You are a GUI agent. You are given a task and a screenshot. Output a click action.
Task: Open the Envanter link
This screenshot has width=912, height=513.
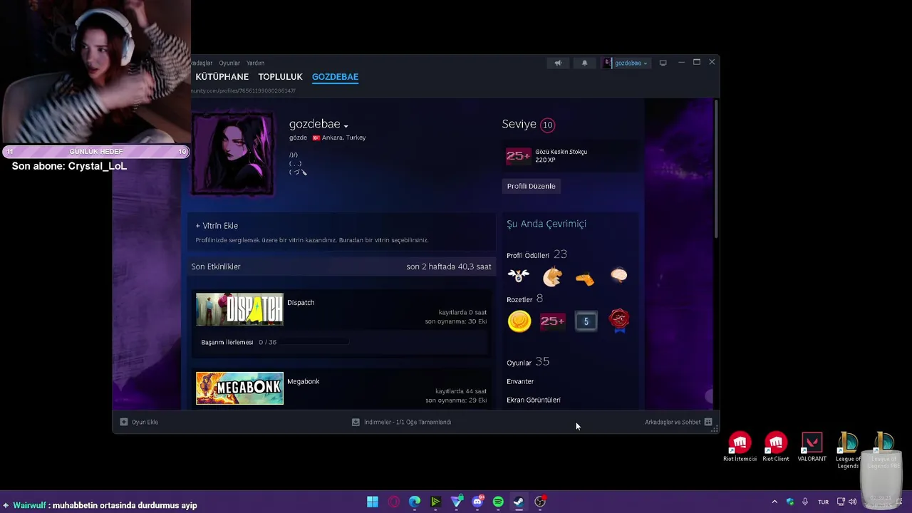520,381
